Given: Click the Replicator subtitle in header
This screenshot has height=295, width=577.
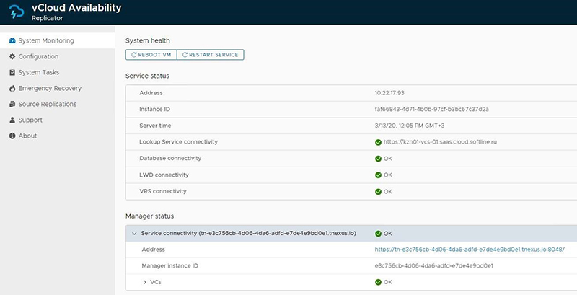Looking at the screenshot, I should coord(47,18).
